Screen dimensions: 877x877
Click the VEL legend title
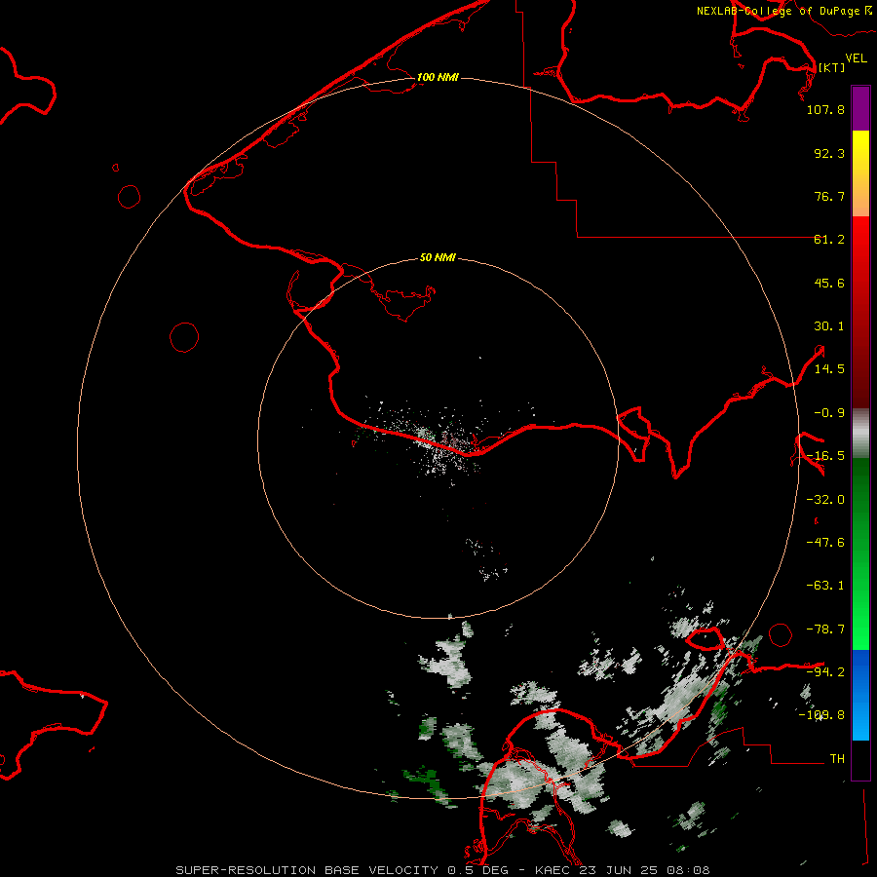coord(856,58)
